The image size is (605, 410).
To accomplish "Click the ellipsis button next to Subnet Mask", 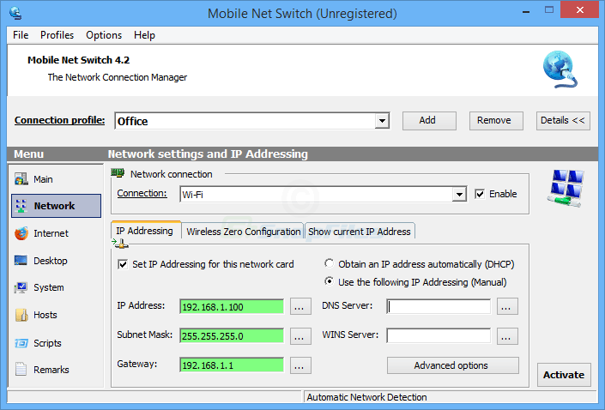I will (x=300, y=336).
